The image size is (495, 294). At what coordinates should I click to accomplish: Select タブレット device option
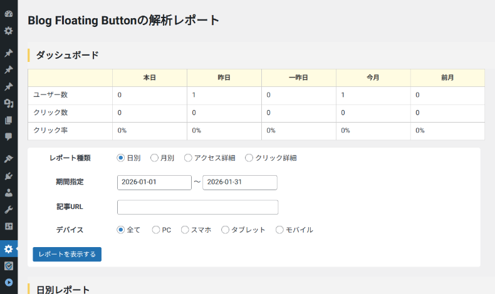pyautogui.click(x=225, y=230)
